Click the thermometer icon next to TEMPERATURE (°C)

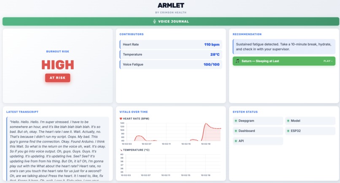point(121,150)
